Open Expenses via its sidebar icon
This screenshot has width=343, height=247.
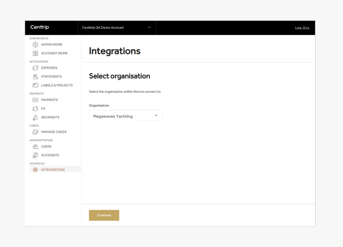coord(35,68)
